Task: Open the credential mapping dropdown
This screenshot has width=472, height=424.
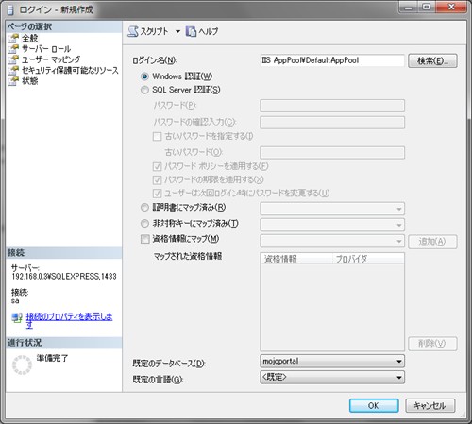Action: (x=332, y=241)
